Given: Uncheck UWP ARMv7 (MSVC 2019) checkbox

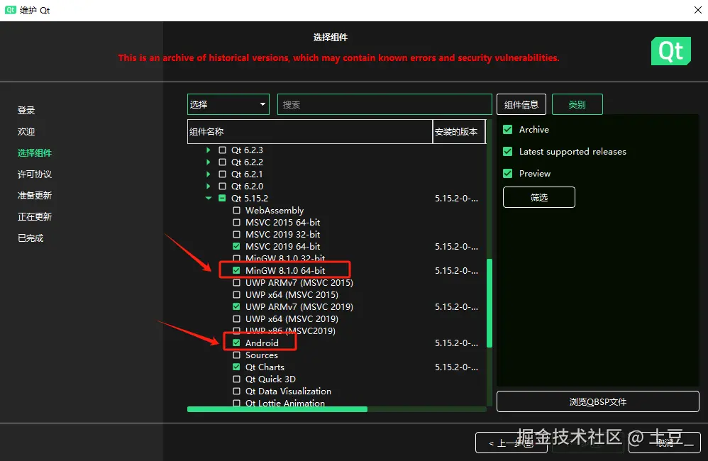Looking at the screenshot, I should click(236, 306).
